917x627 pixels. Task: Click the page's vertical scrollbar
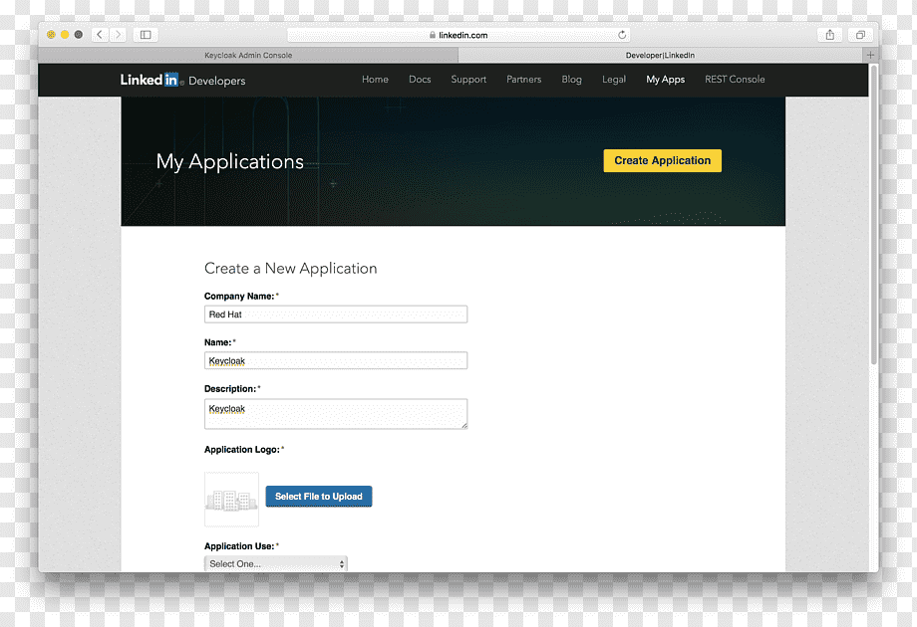tap(874, 216)
